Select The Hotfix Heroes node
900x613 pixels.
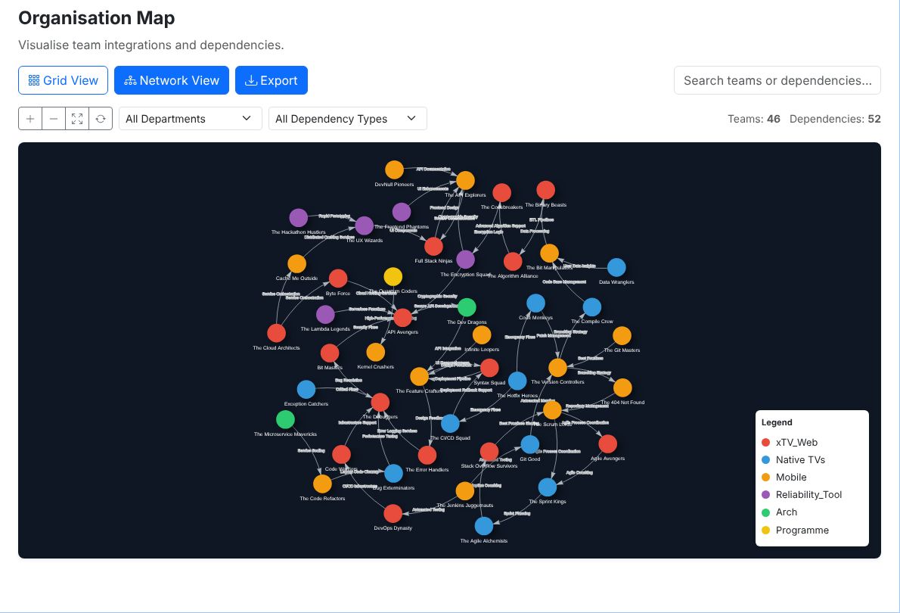[x=517, y=381]
